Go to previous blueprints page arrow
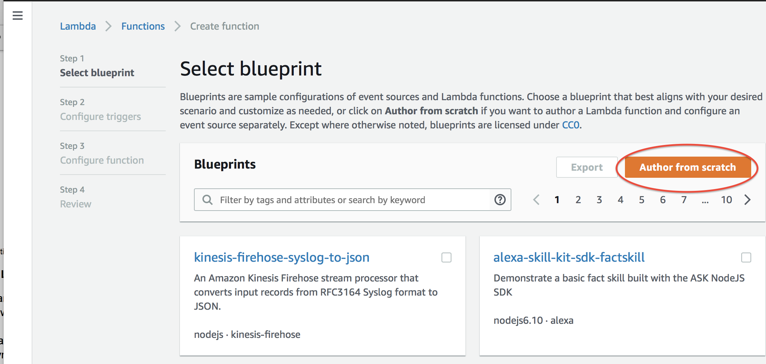The image size is (766, 364). click(x=536, y=200)
